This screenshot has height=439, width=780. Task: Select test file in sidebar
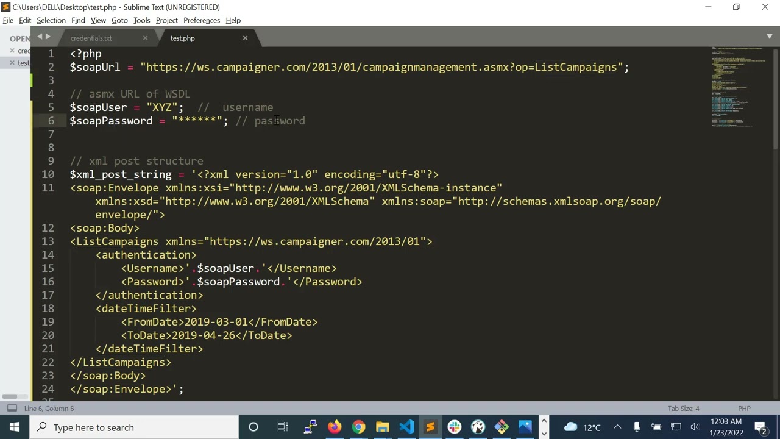tap(24, 63)
